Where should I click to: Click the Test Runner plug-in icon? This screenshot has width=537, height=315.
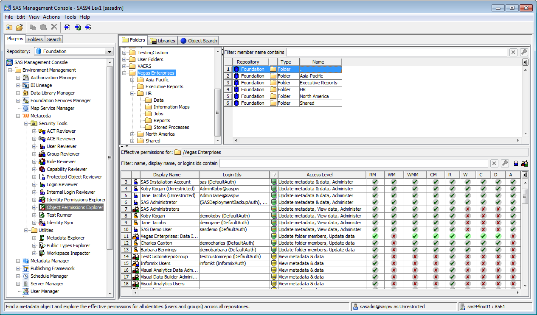click(x=42, y=215)
